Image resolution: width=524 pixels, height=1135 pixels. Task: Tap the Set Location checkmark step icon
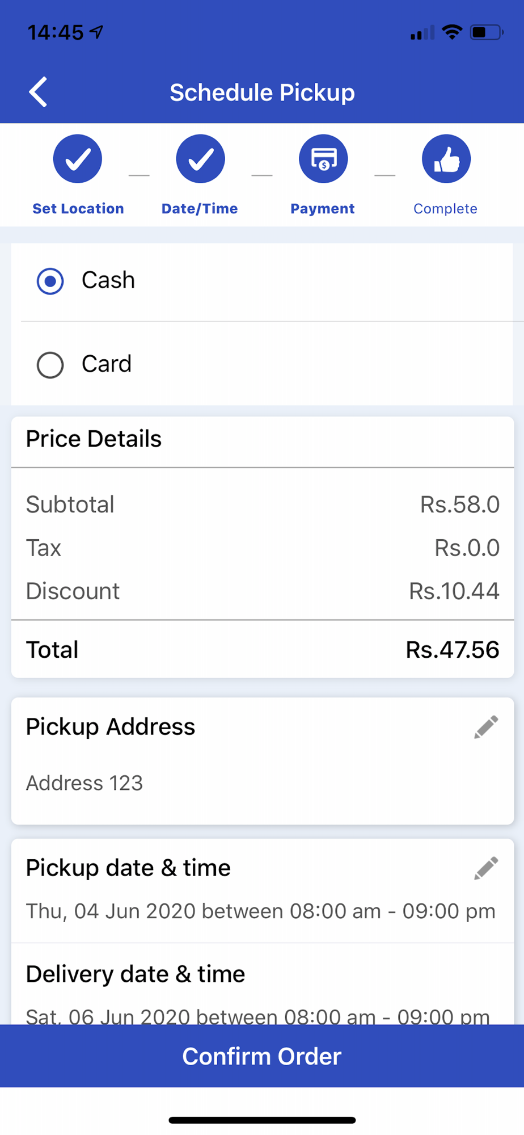(78, 159)
